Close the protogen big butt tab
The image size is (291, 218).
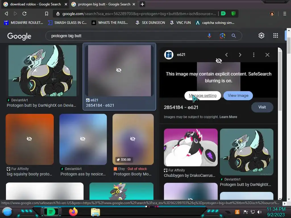coord(134,4)
